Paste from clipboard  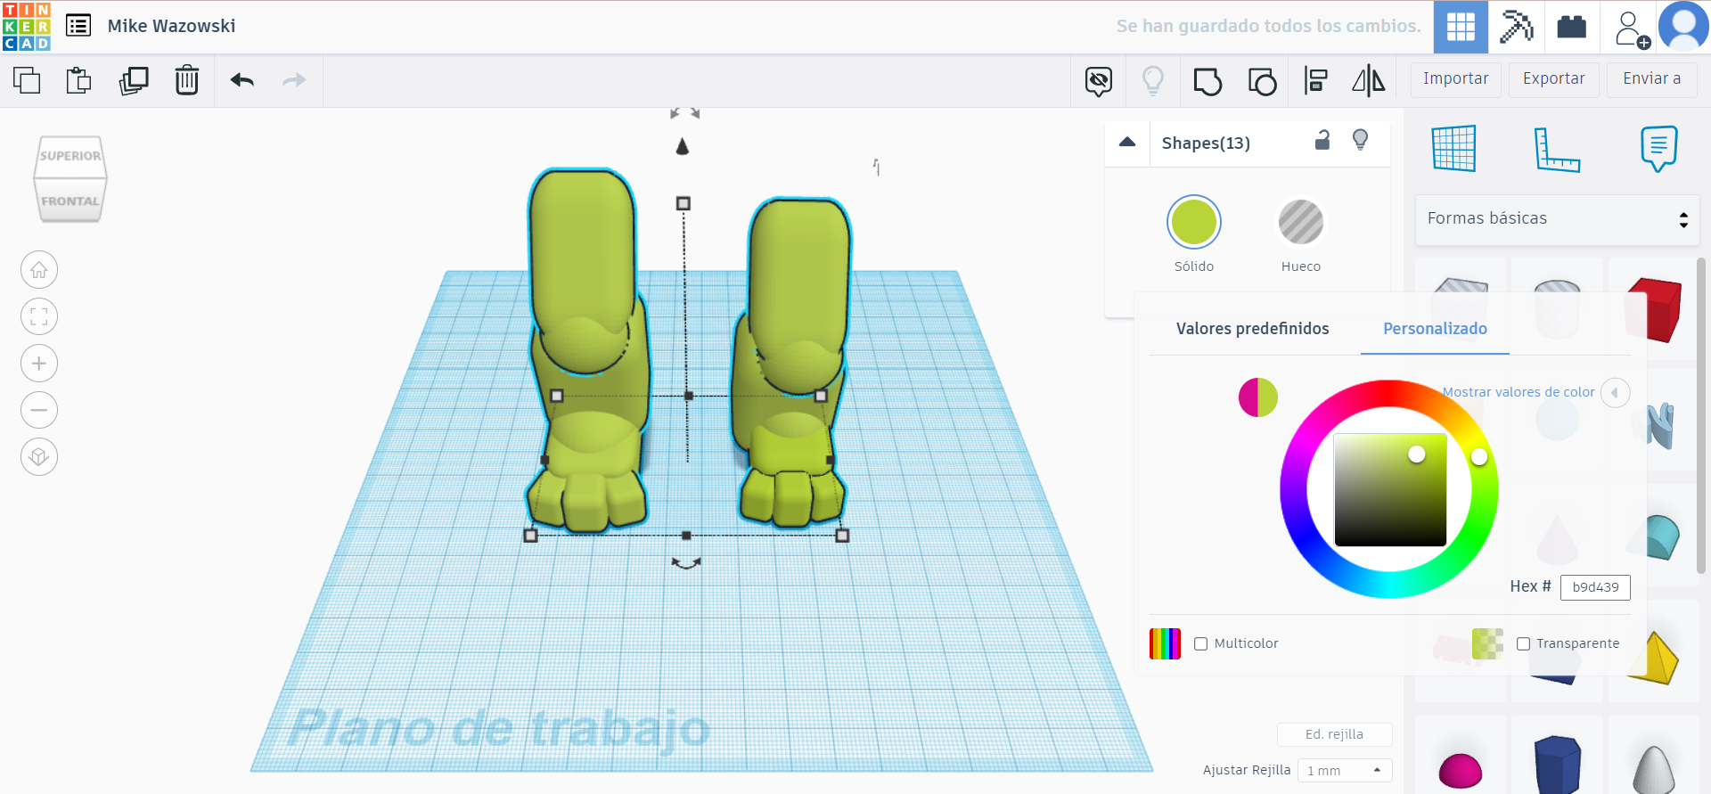79,80
